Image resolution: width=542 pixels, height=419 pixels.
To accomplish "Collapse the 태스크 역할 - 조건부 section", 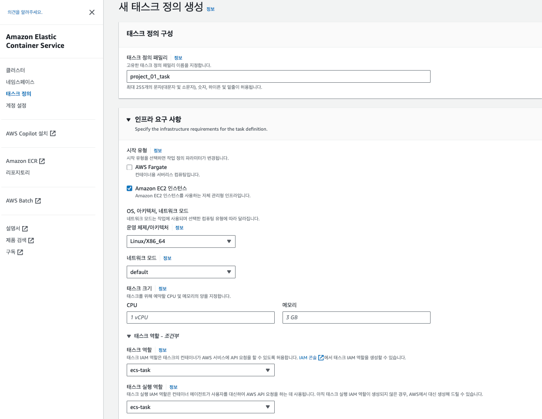I will click(129, 336).
